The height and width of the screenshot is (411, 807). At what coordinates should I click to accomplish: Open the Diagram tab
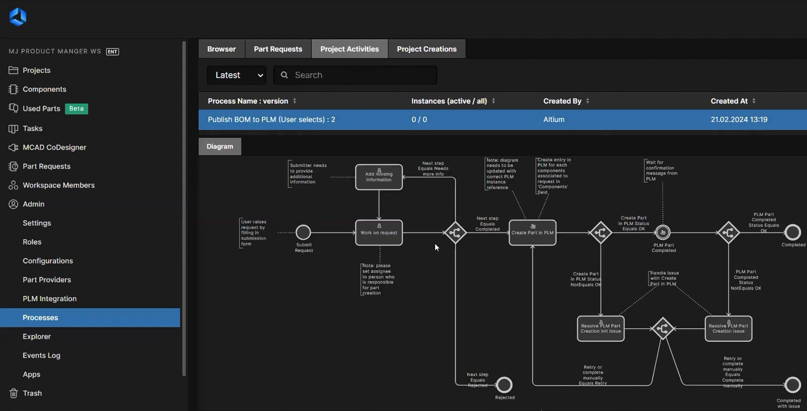tap(220, 147)
